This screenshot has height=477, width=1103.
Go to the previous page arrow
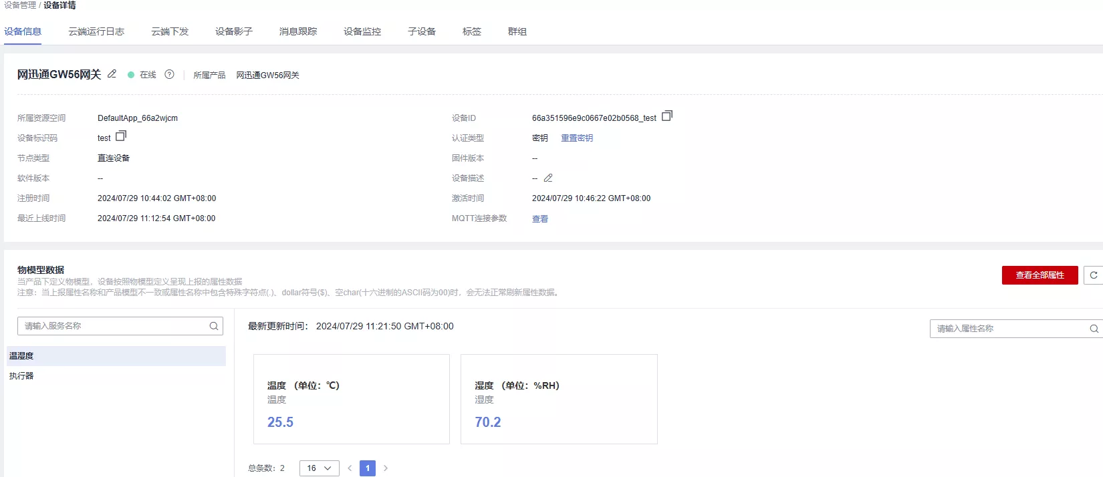tap(350, 468)
